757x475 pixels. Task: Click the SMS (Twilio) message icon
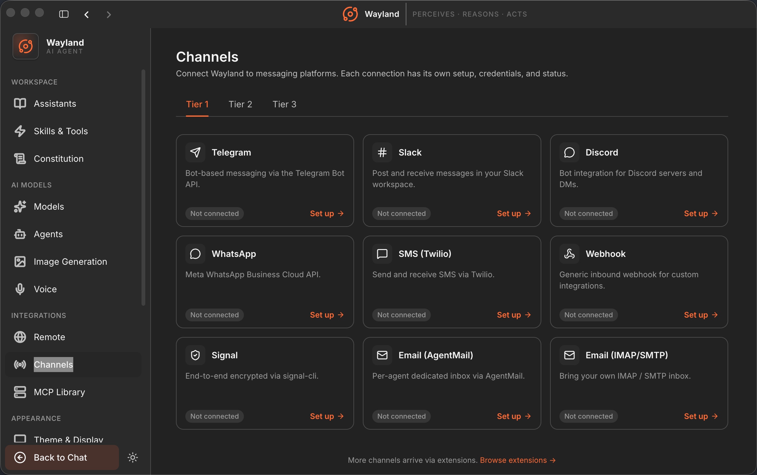(382, 254)
